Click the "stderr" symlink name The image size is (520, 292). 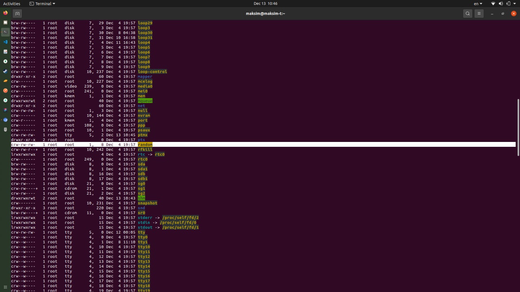coord(145,218)
